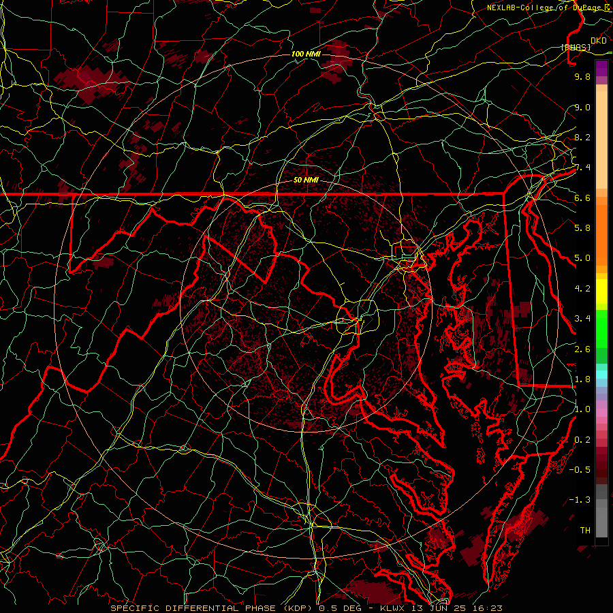Click the 9.0 scale value
This screenshot has width=613, height=613.
coord(582,107)
